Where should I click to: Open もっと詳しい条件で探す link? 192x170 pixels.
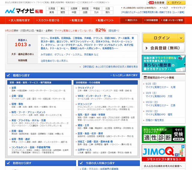pyautogui.click(x=125, y=75)
